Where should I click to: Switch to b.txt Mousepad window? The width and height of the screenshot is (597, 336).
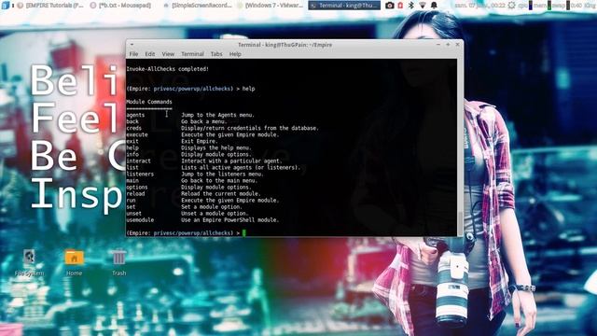[120, 6]
